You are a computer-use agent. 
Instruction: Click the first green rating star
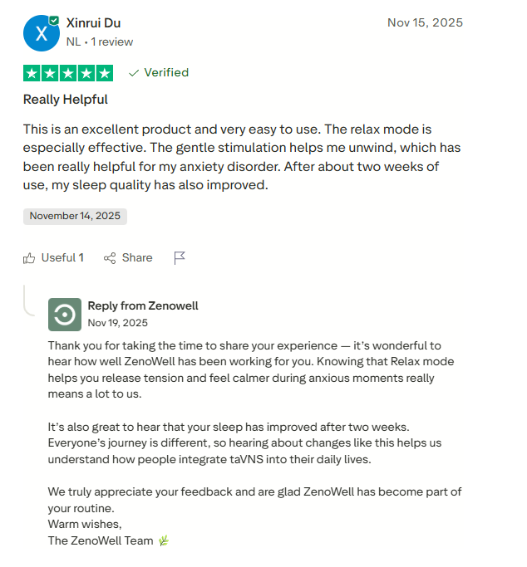[x=32, y=73]
